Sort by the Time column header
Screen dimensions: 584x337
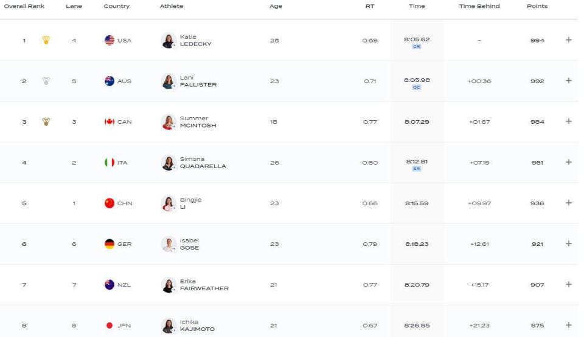click(x=417, y=6)
